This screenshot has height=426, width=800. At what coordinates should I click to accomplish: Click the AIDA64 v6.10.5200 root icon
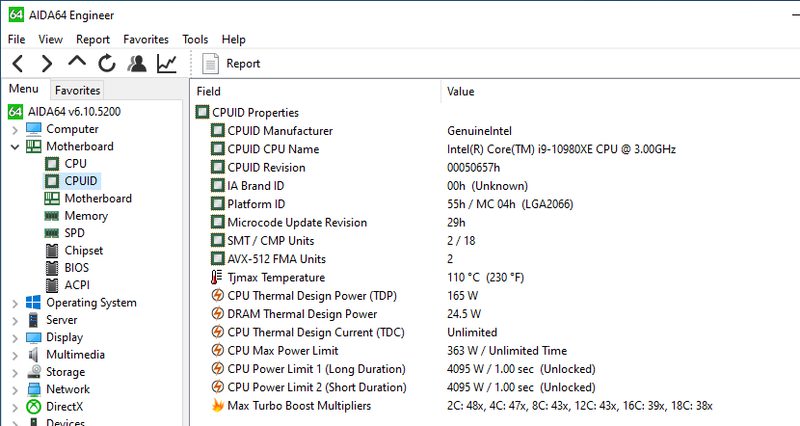point(15,111)
